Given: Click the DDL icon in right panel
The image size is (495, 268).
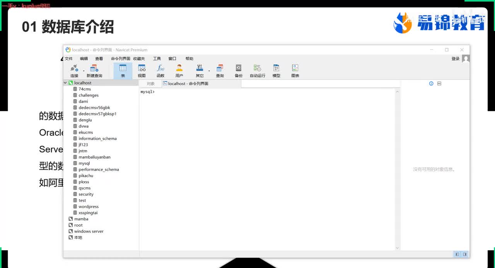Looking at the screenshot, I should point(439,83).
